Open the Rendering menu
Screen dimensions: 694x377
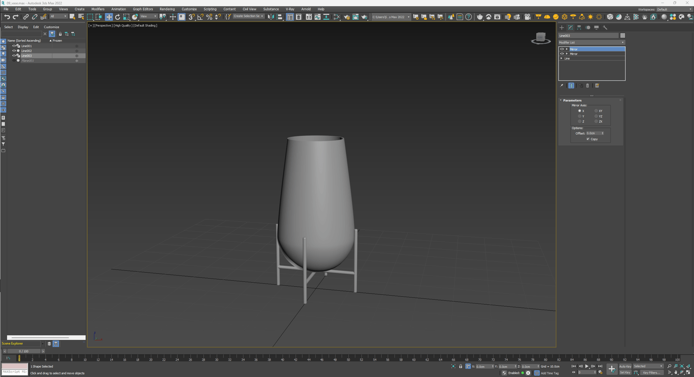tap(167, 9)
